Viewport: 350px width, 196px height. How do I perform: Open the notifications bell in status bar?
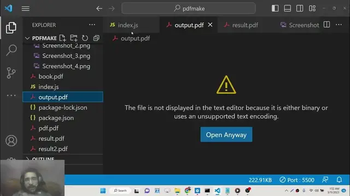tap(339, 180)
